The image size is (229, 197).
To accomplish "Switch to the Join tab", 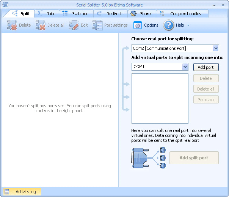I will tap(46, 14).
